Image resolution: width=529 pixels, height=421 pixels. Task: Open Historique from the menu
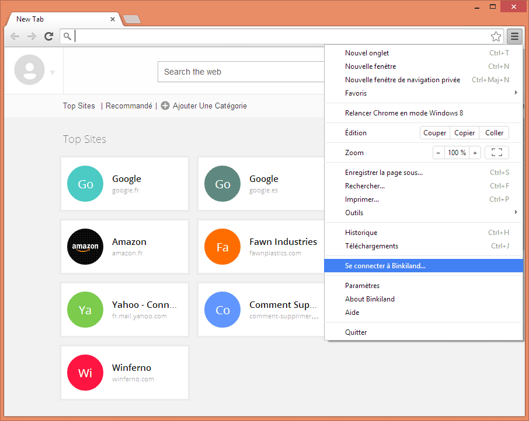coord(424,233)
